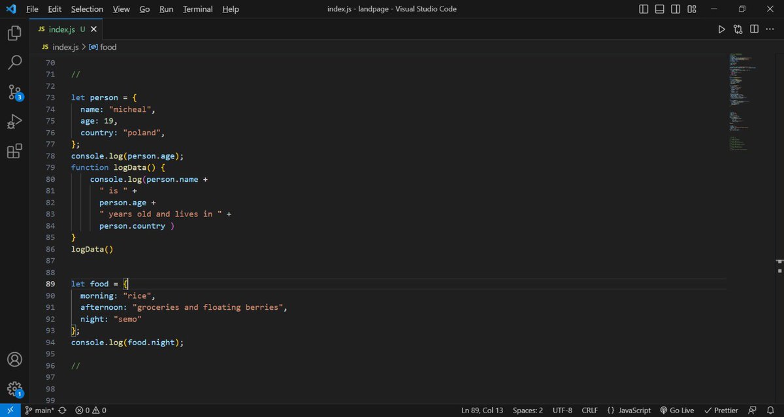Change end of line sequence CRLF
784x417 pixels.
click(x=590, y=410)
